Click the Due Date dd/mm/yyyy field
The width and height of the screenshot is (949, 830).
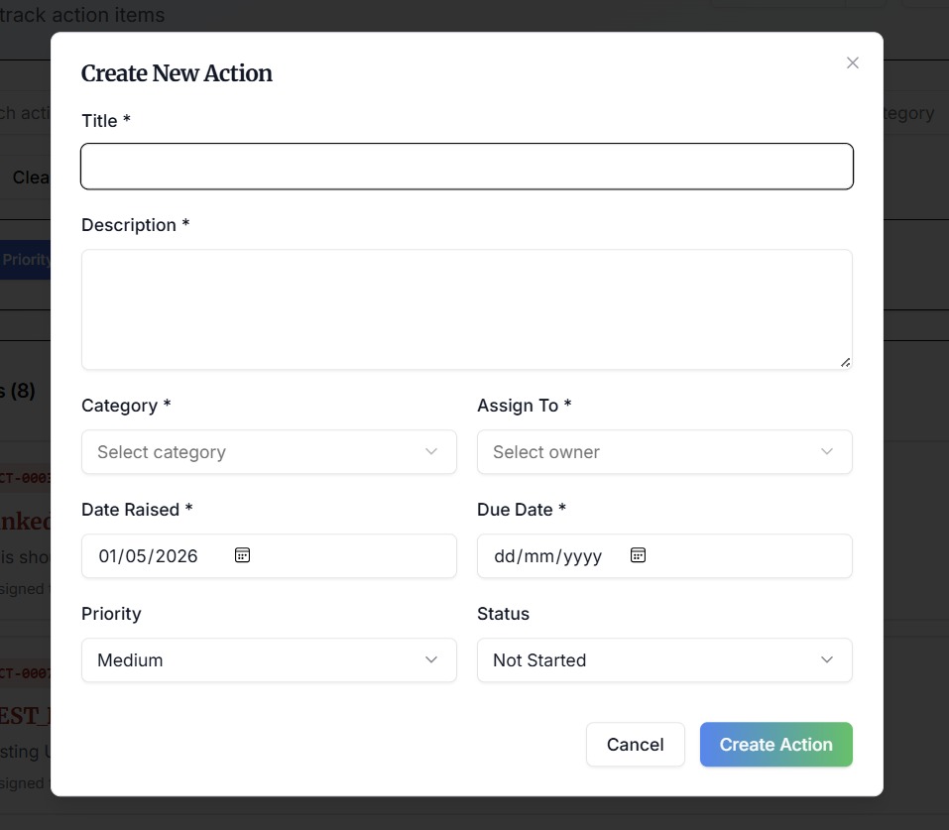(x=664, y=555)
